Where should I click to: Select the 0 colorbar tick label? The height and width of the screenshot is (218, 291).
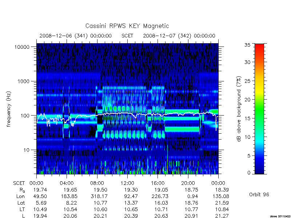(x=249, y=173)
